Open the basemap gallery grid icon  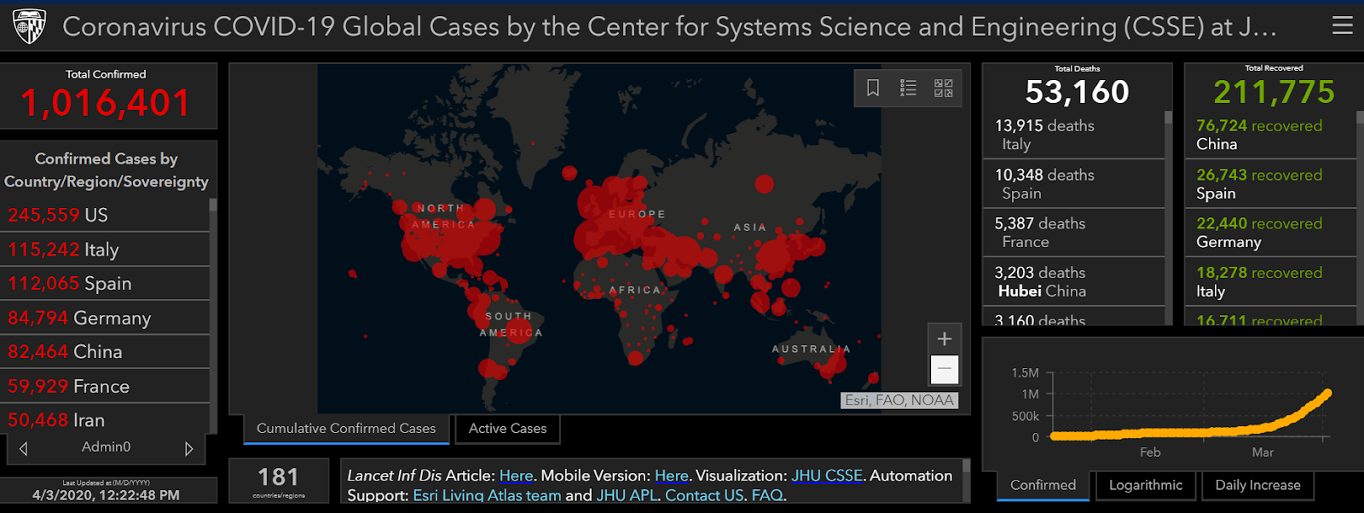943,88
